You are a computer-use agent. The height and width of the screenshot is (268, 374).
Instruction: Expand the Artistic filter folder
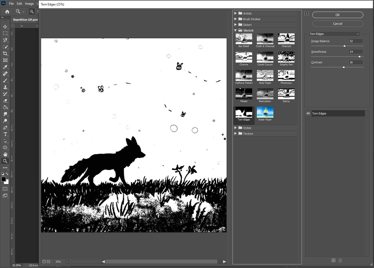point(235,14)
